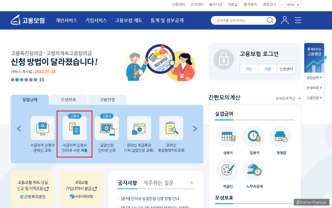The image size is (332, 208).
Task: Select the 일용직 clock icon
Action: point(254,137)
